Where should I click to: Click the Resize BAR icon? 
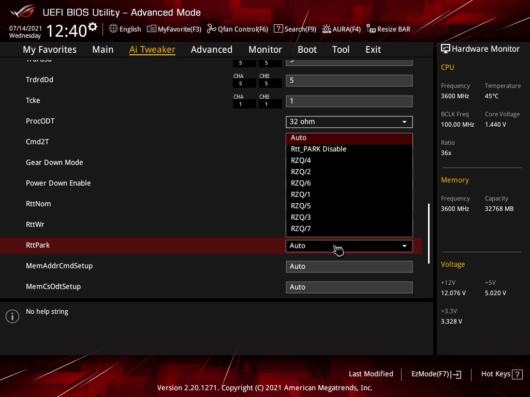371,29
